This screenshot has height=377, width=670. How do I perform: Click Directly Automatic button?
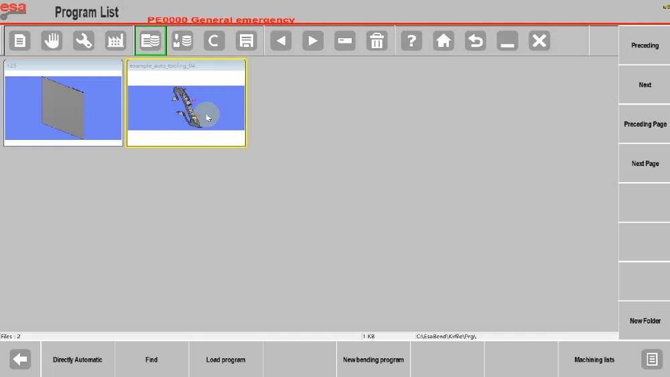point(78,360)
